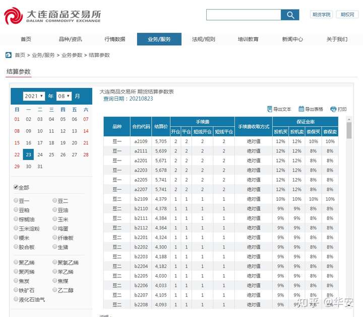The height and width of the screenshot is (317, 363).
Task: Select the 焦煤 radio button
Action: pos(54,280)
